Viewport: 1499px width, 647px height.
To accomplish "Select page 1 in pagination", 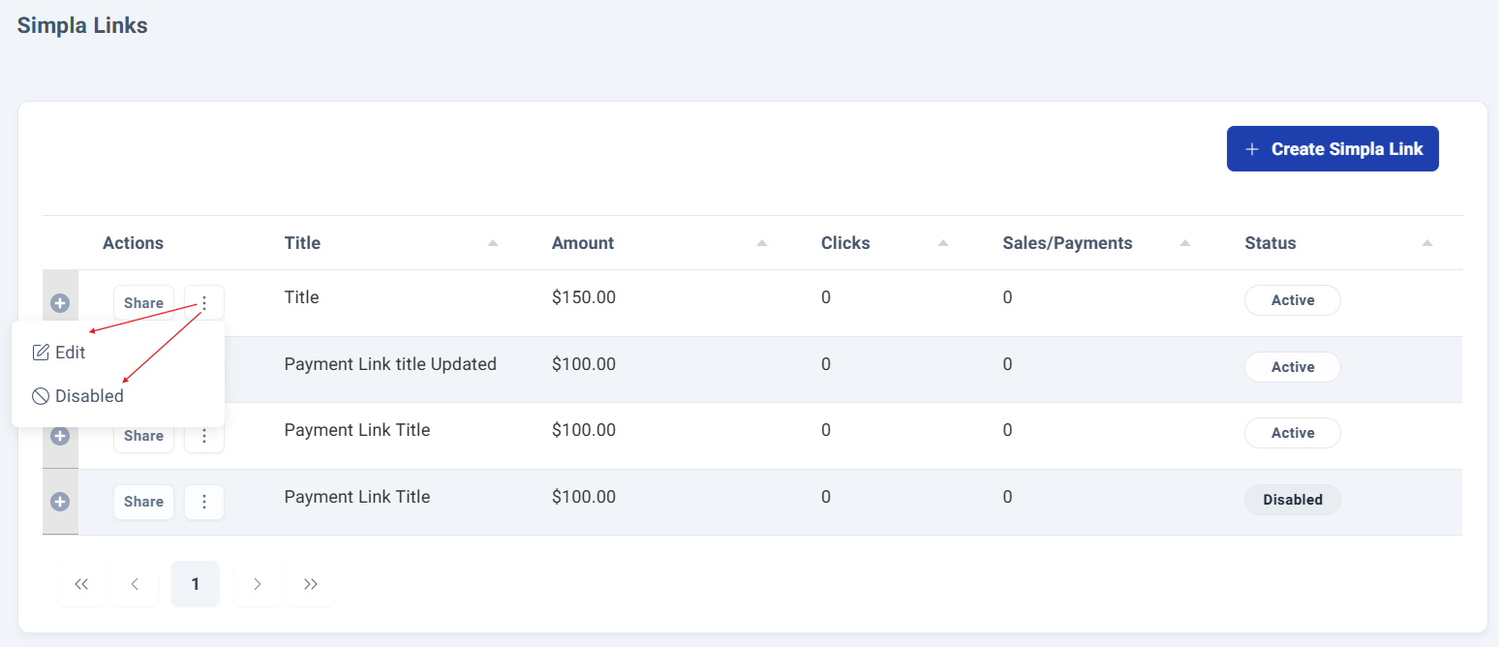I will (196, 584).
